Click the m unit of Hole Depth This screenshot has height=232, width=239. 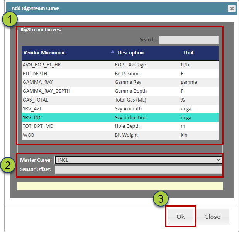[183, 126]
